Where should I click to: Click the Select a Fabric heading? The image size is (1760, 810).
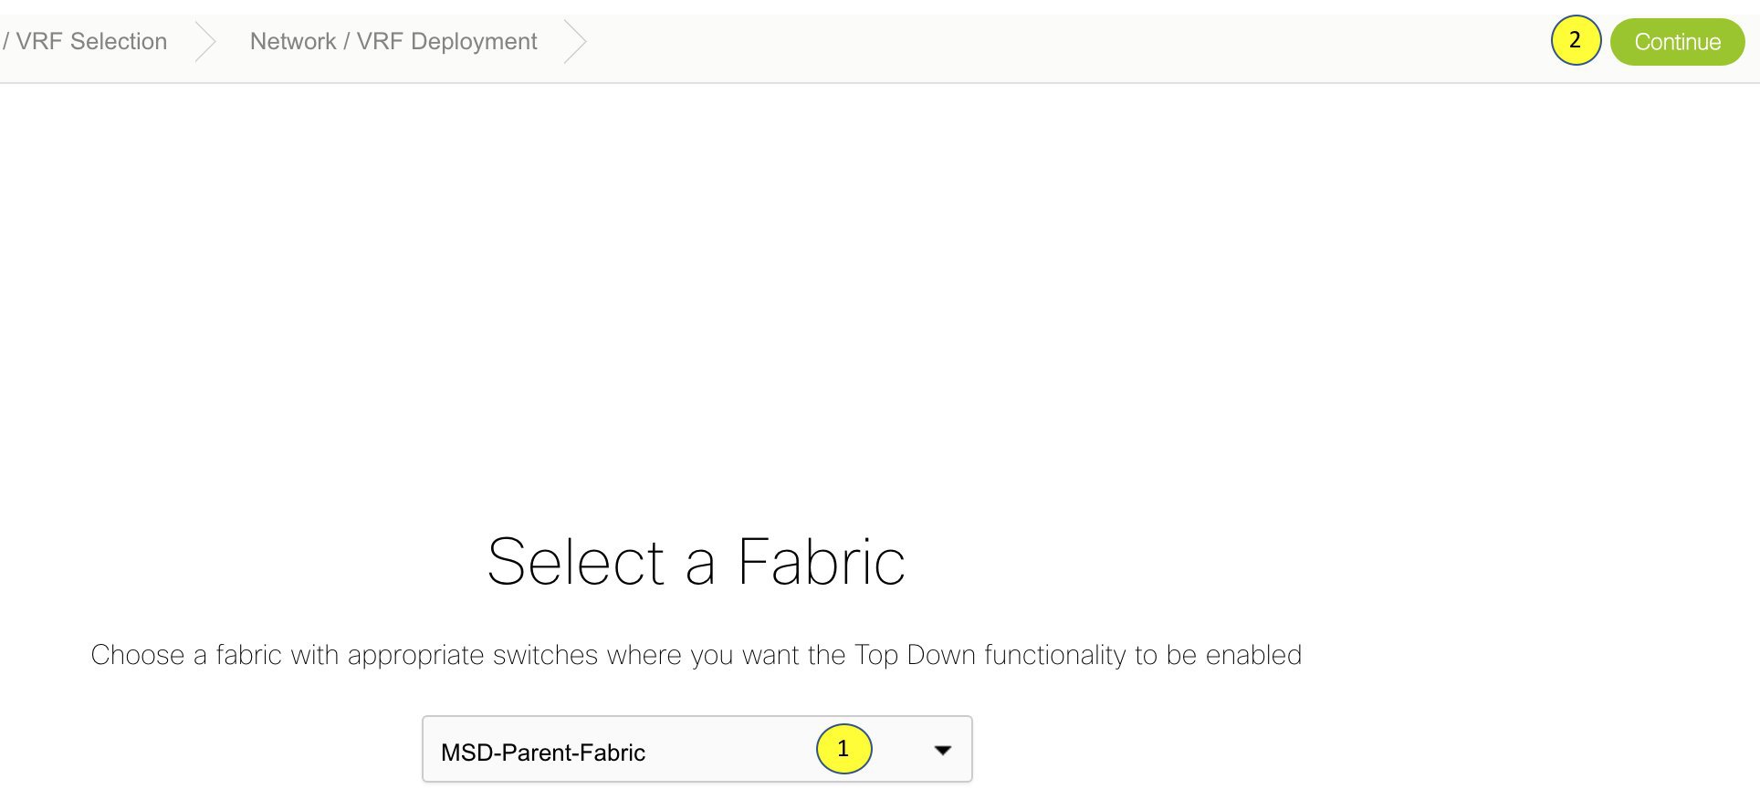[x=697, y=562]
